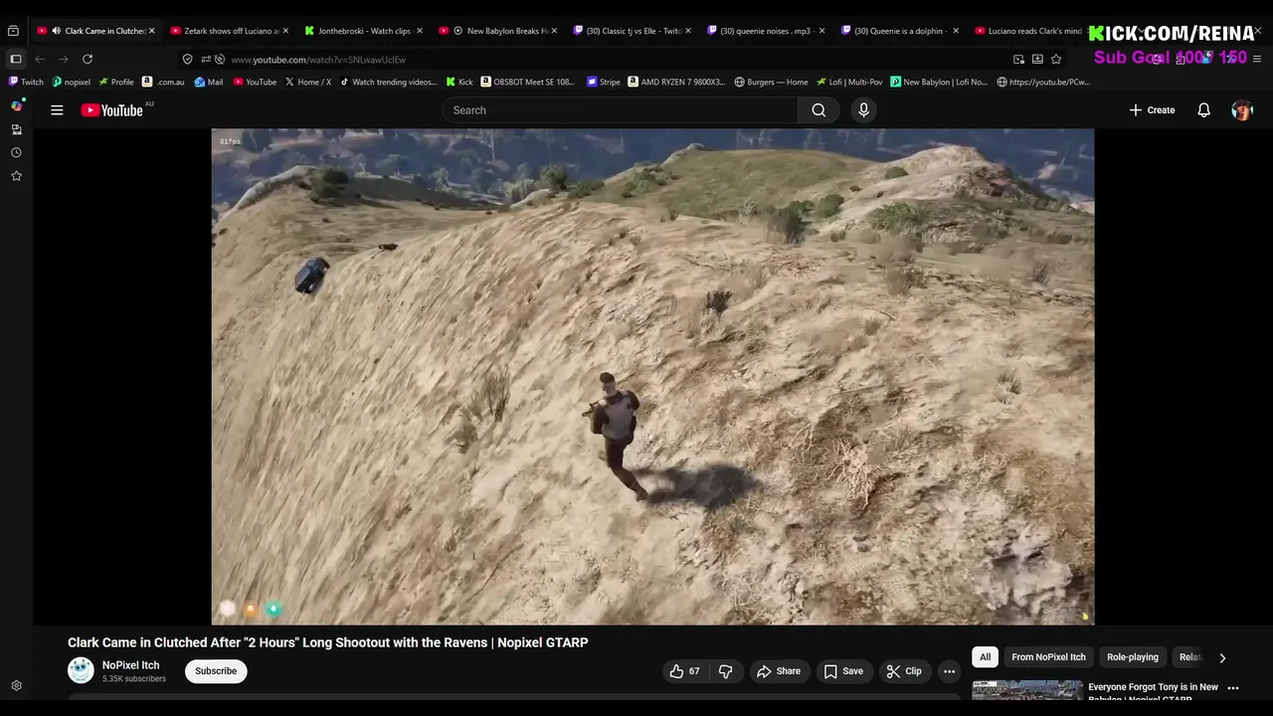Viewport: 1273px width, 716px height.
Task: Open the Watch trending videos bookmark
Action: (x=388, y=83)
